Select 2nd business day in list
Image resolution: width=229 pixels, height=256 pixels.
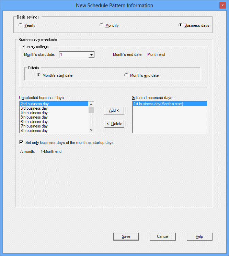(x=34, y=104)
